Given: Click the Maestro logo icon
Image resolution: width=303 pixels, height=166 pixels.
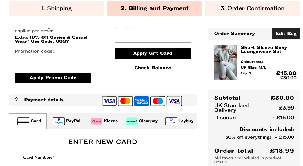Looking at the screenshot, I should point(158,101).
